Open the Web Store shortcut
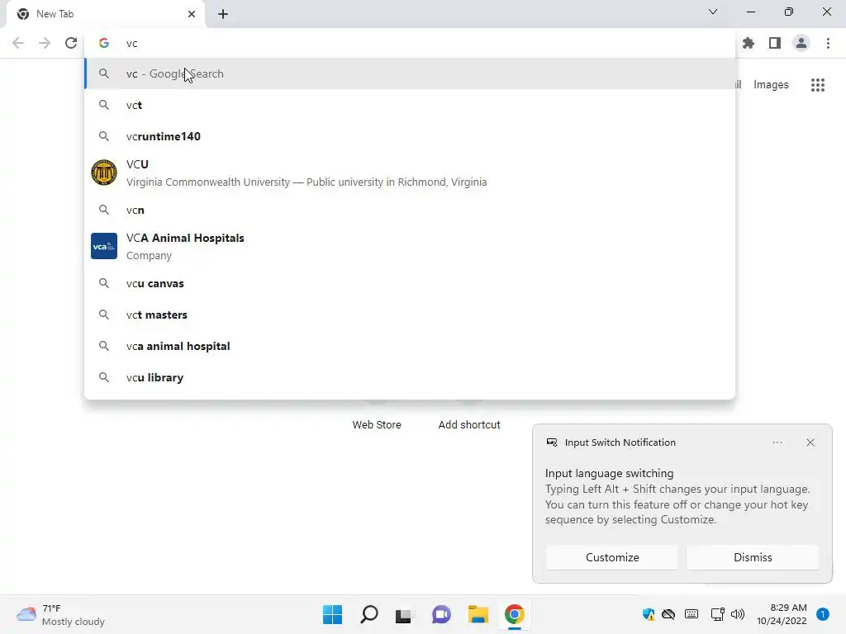 click(377, 424)
